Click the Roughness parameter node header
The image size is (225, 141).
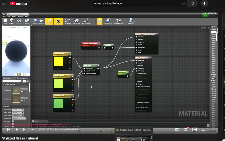point(123,72)
